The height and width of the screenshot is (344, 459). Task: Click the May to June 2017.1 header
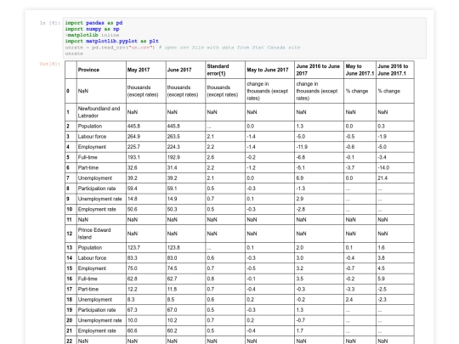tap(360, 70)
